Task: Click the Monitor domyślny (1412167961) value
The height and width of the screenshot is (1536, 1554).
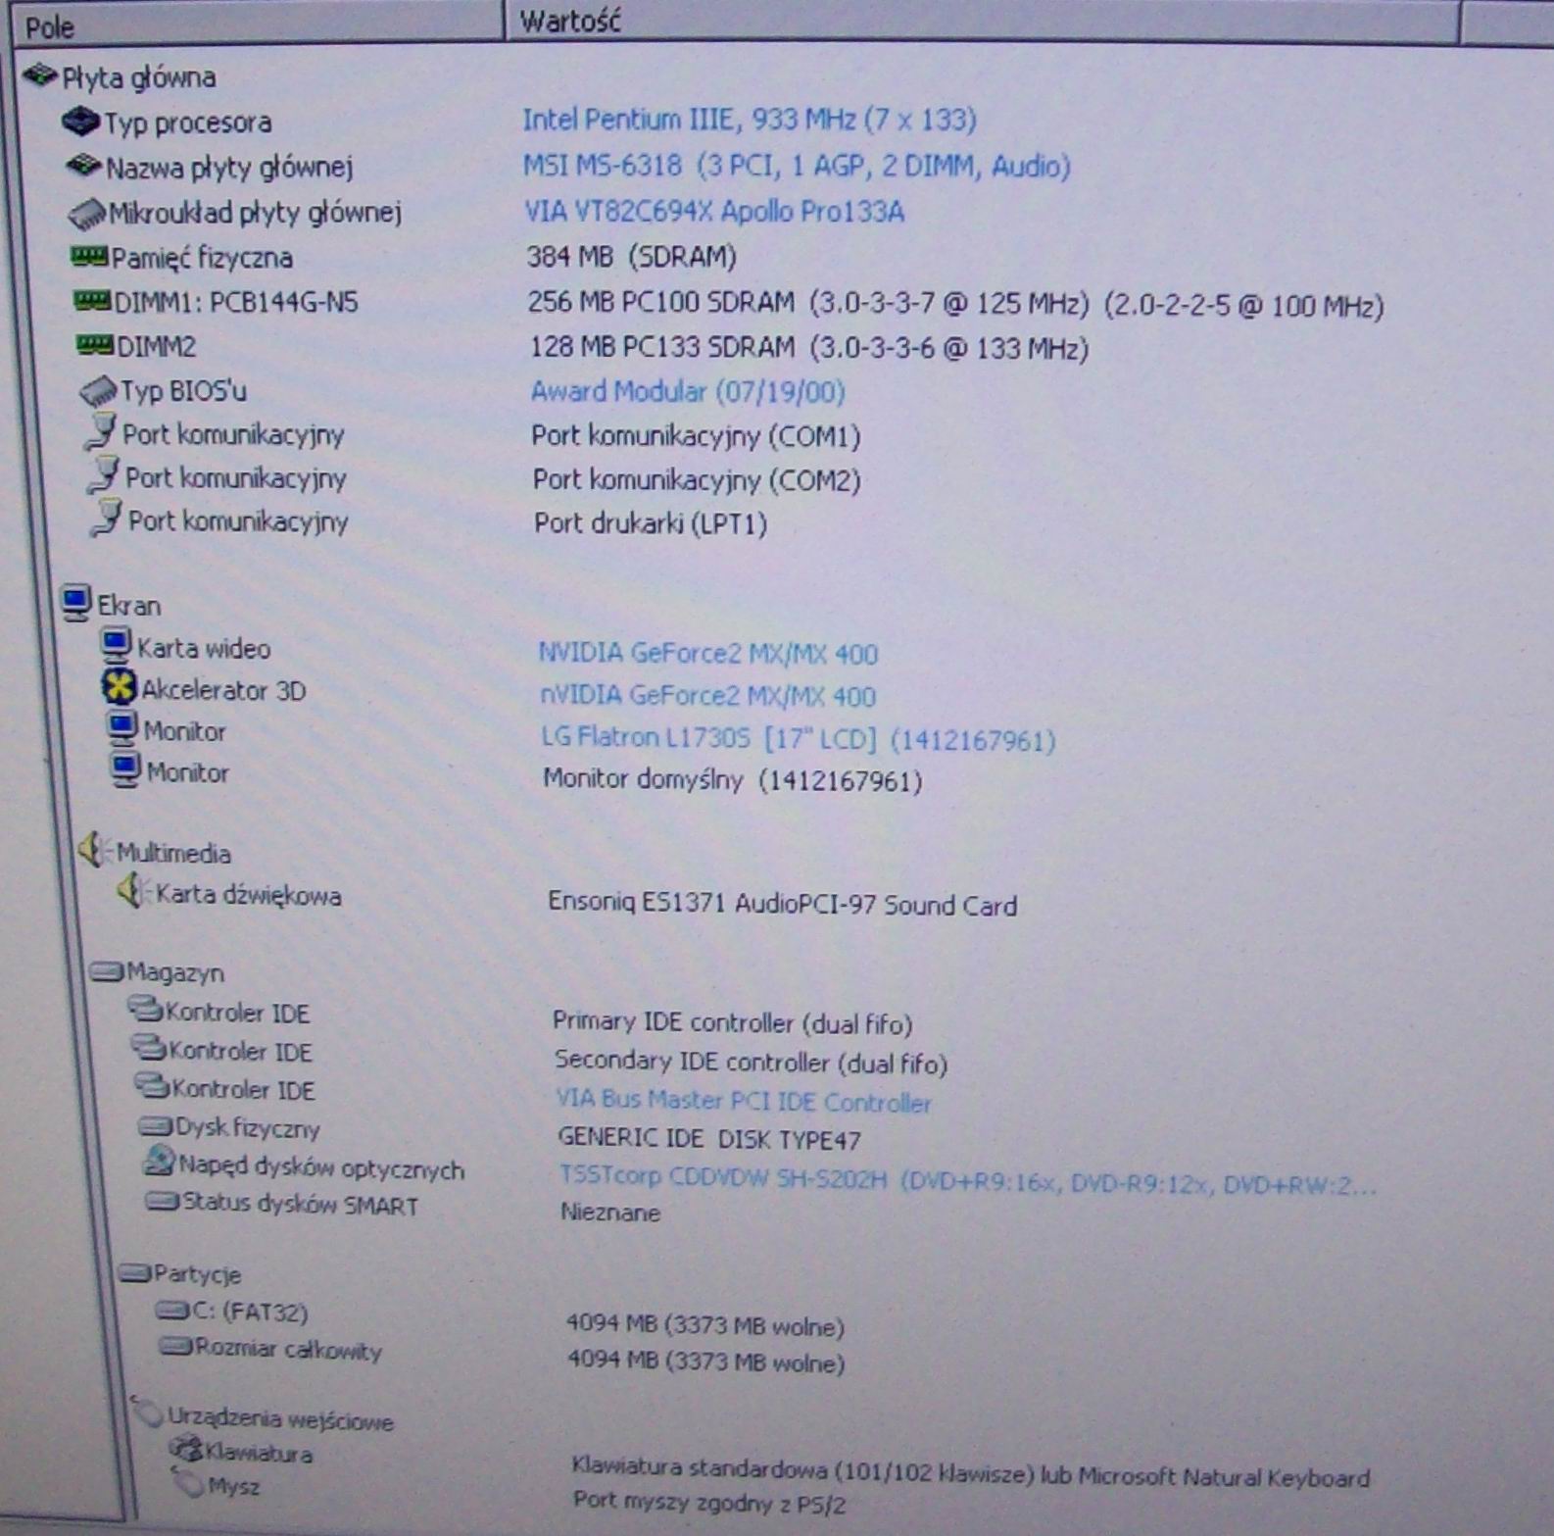Action: coord(733,780)
